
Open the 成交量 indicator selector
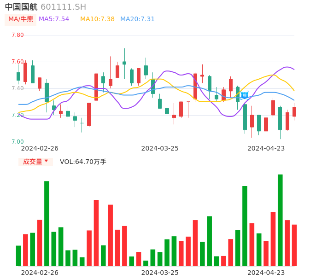point(33,162)
